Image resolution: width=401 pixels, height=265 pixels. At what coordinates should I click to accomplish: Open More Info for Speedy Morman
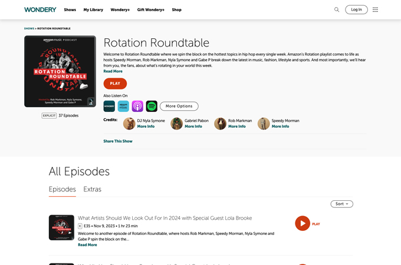[280, 127]
